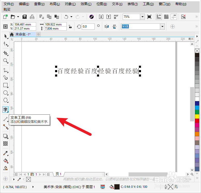Screen dimensions: 201x193
Task: Select the Color eyedropper tool
Action: pyautogui.click(x=5, y=153)
